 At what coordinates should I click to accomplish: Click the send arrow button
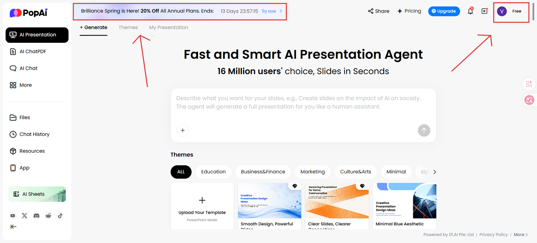(424, 131)
